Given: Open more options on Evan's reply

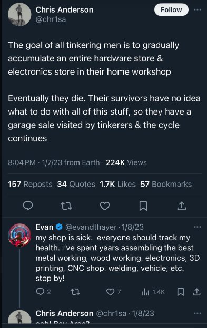Looking at the screenshot, I should pyautogui.click(x=198, y=227).
